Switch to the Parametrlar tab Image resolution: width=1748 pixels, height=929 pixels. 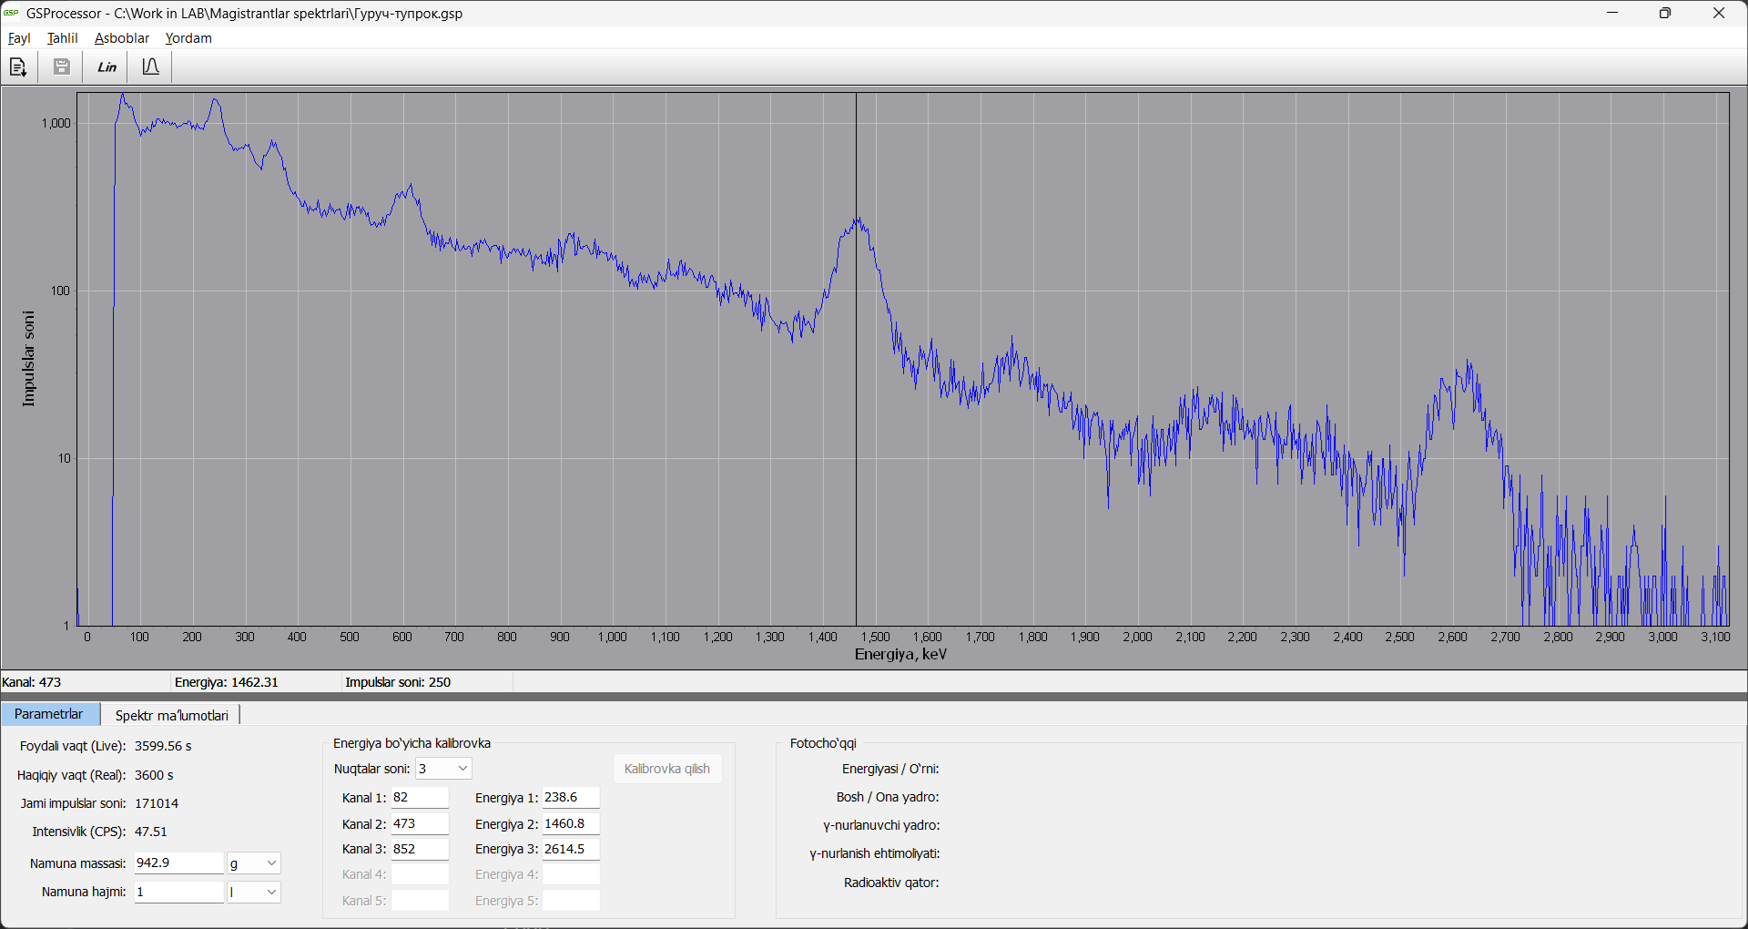[x=49, y=714]
